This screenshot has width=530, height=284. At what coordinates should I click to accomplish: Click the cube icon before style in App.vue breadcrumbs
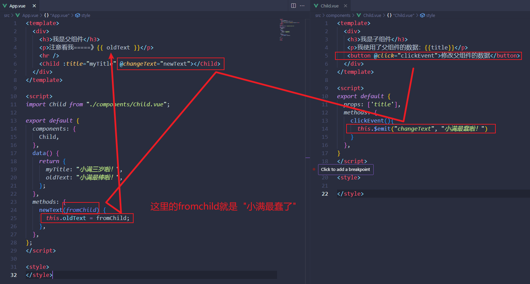tap(78, 15)
